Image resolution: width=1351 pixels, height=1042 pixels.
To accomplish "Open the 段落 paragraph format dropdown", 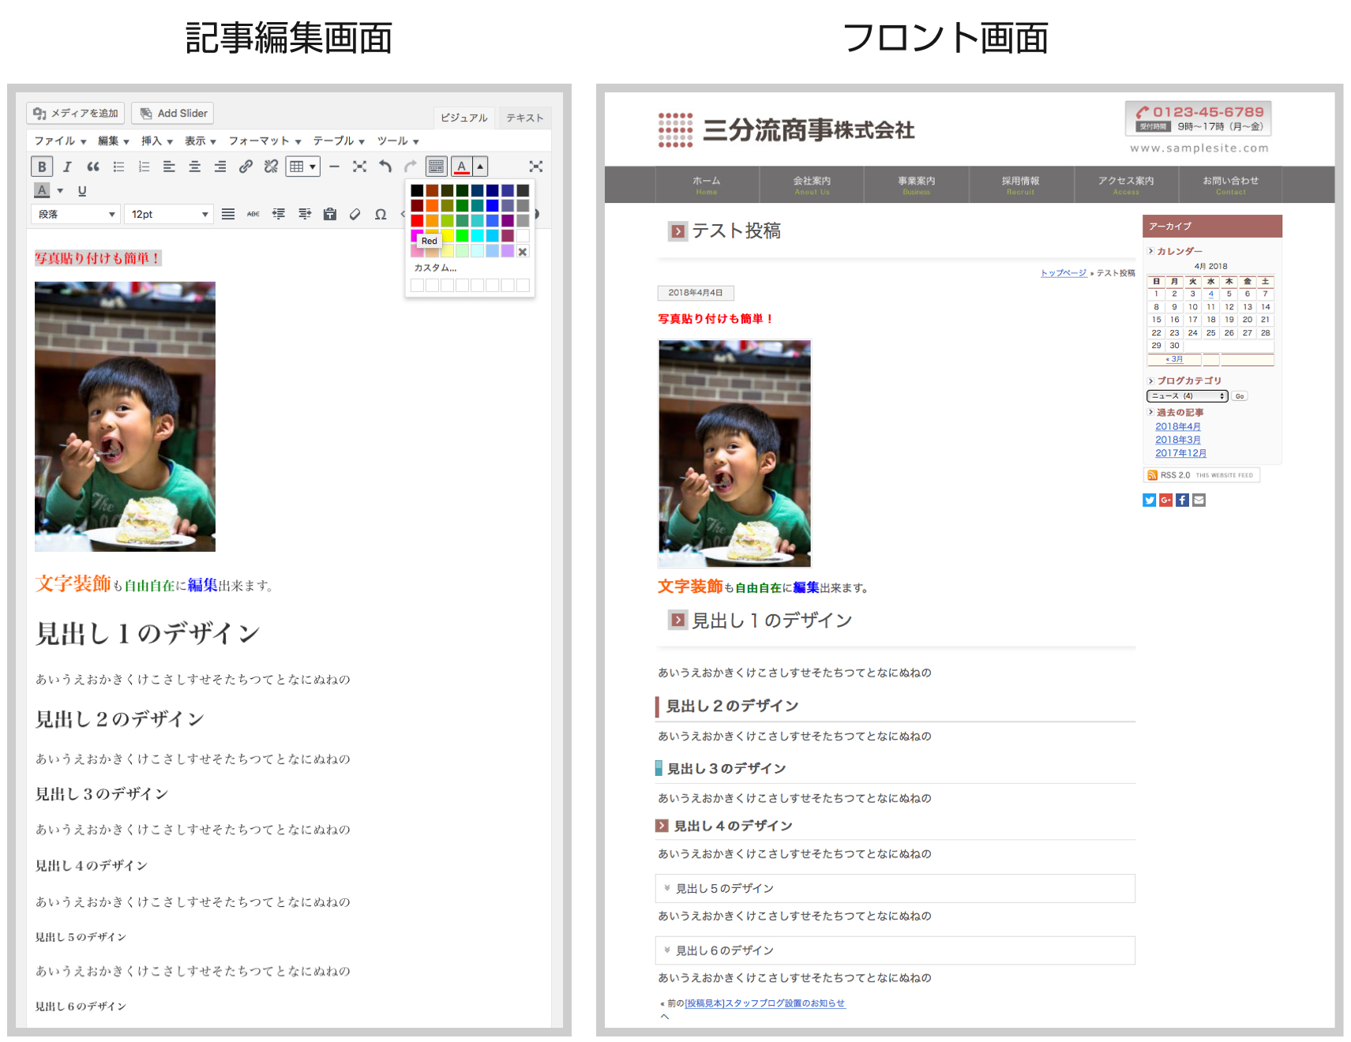I will pyautogui.click(x=76, y=214).
